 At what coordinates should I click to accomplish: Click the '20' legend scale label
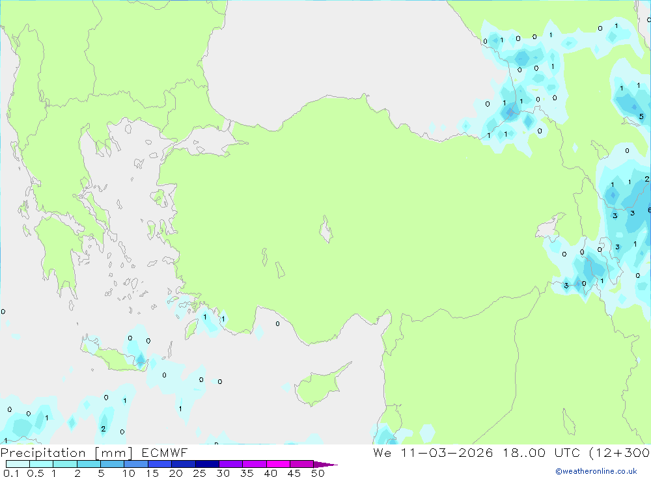point(176,473)
